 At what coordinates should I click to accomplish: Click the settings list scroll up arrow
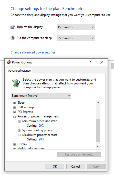pyautogui.click(x=98, y=103)
